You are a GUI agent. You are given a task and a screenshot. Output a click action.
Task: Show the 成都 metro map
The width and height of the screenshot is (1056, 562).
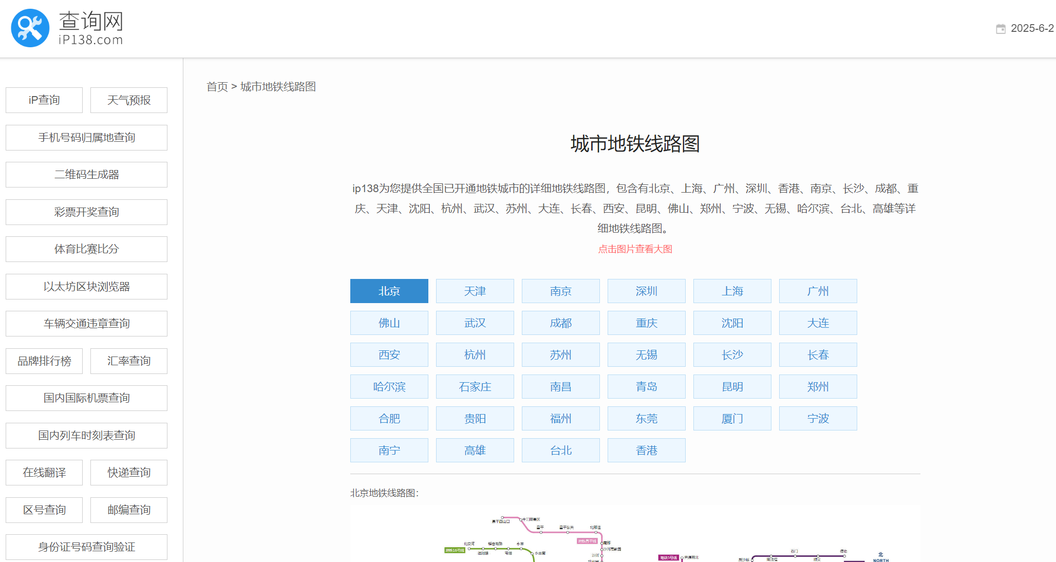[x=560, y=323]
